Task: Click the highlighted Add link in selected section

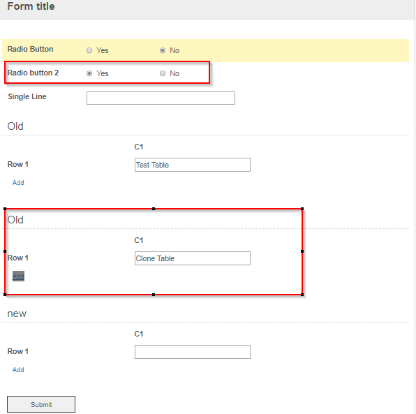Action: [x=18, y=276]
